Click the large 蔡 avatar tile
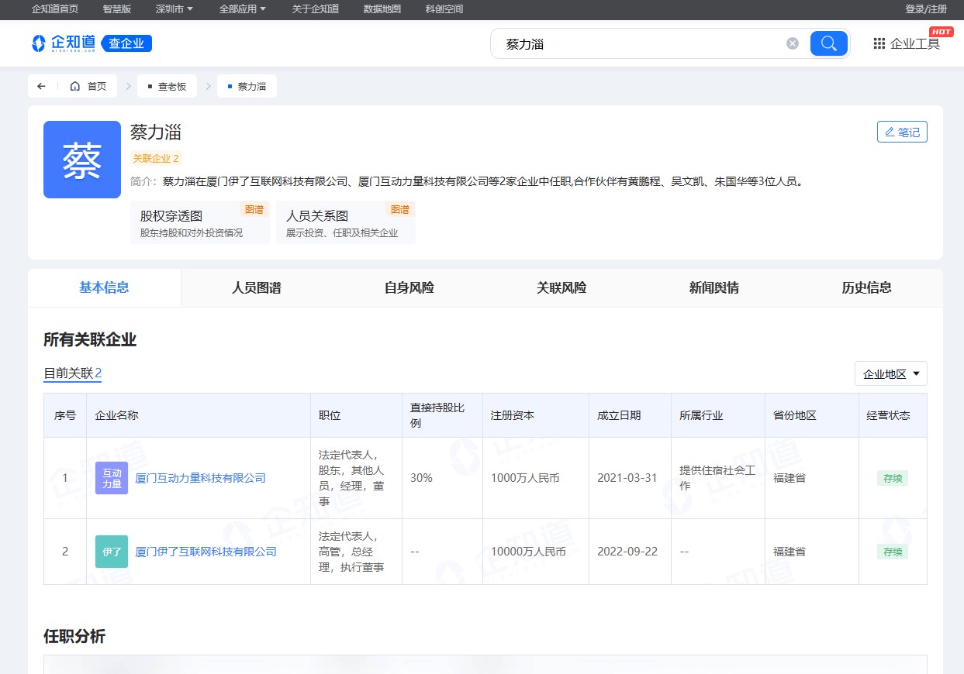964x674 pixels. click(x=82, y=160)
